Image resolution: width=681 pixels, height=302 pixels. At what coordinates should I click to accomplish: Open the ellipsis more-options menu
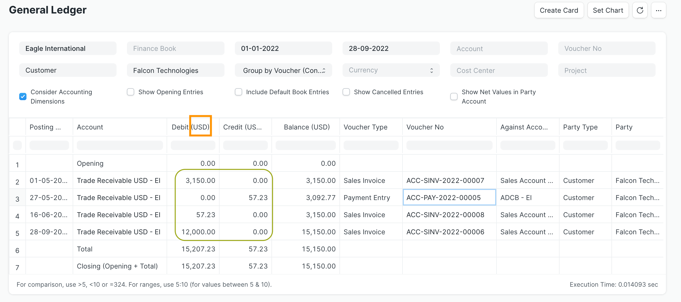point(659,10)
